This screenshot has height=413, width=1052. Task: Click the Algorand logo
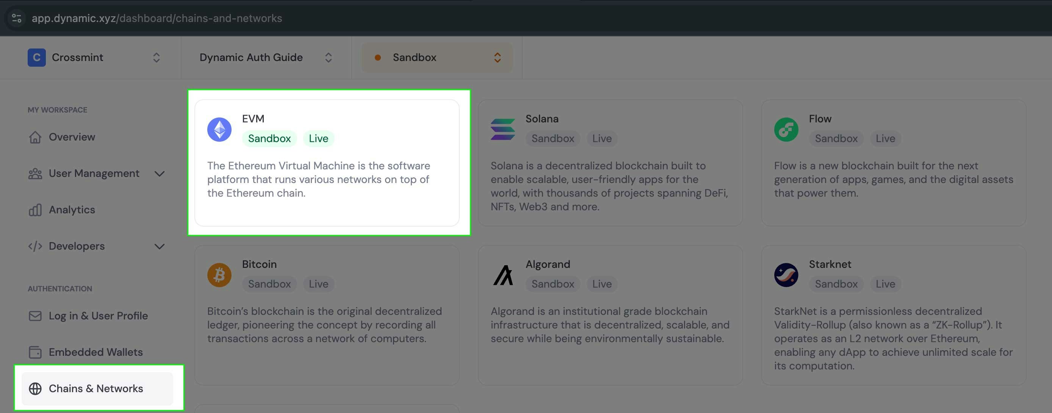(x=503, y=275)
